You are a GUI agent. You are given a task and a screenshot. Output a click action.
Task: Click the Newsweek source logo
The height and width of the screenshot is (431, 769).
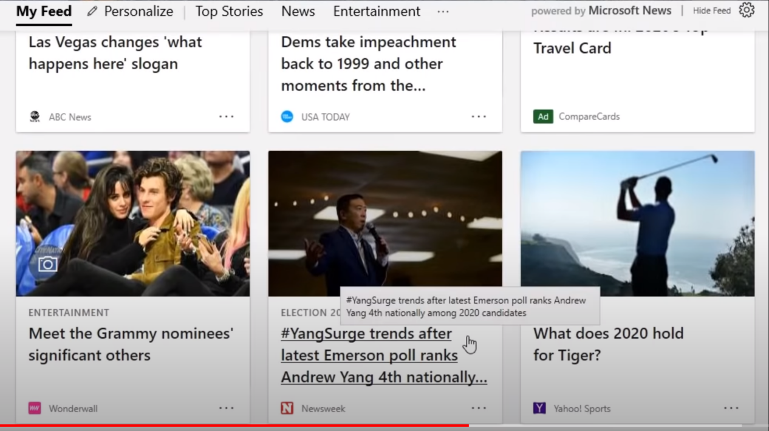(287, 409)
